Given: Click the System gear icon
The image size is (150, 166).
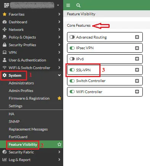Looking at the screenshot, I should [x=5, y=75].
